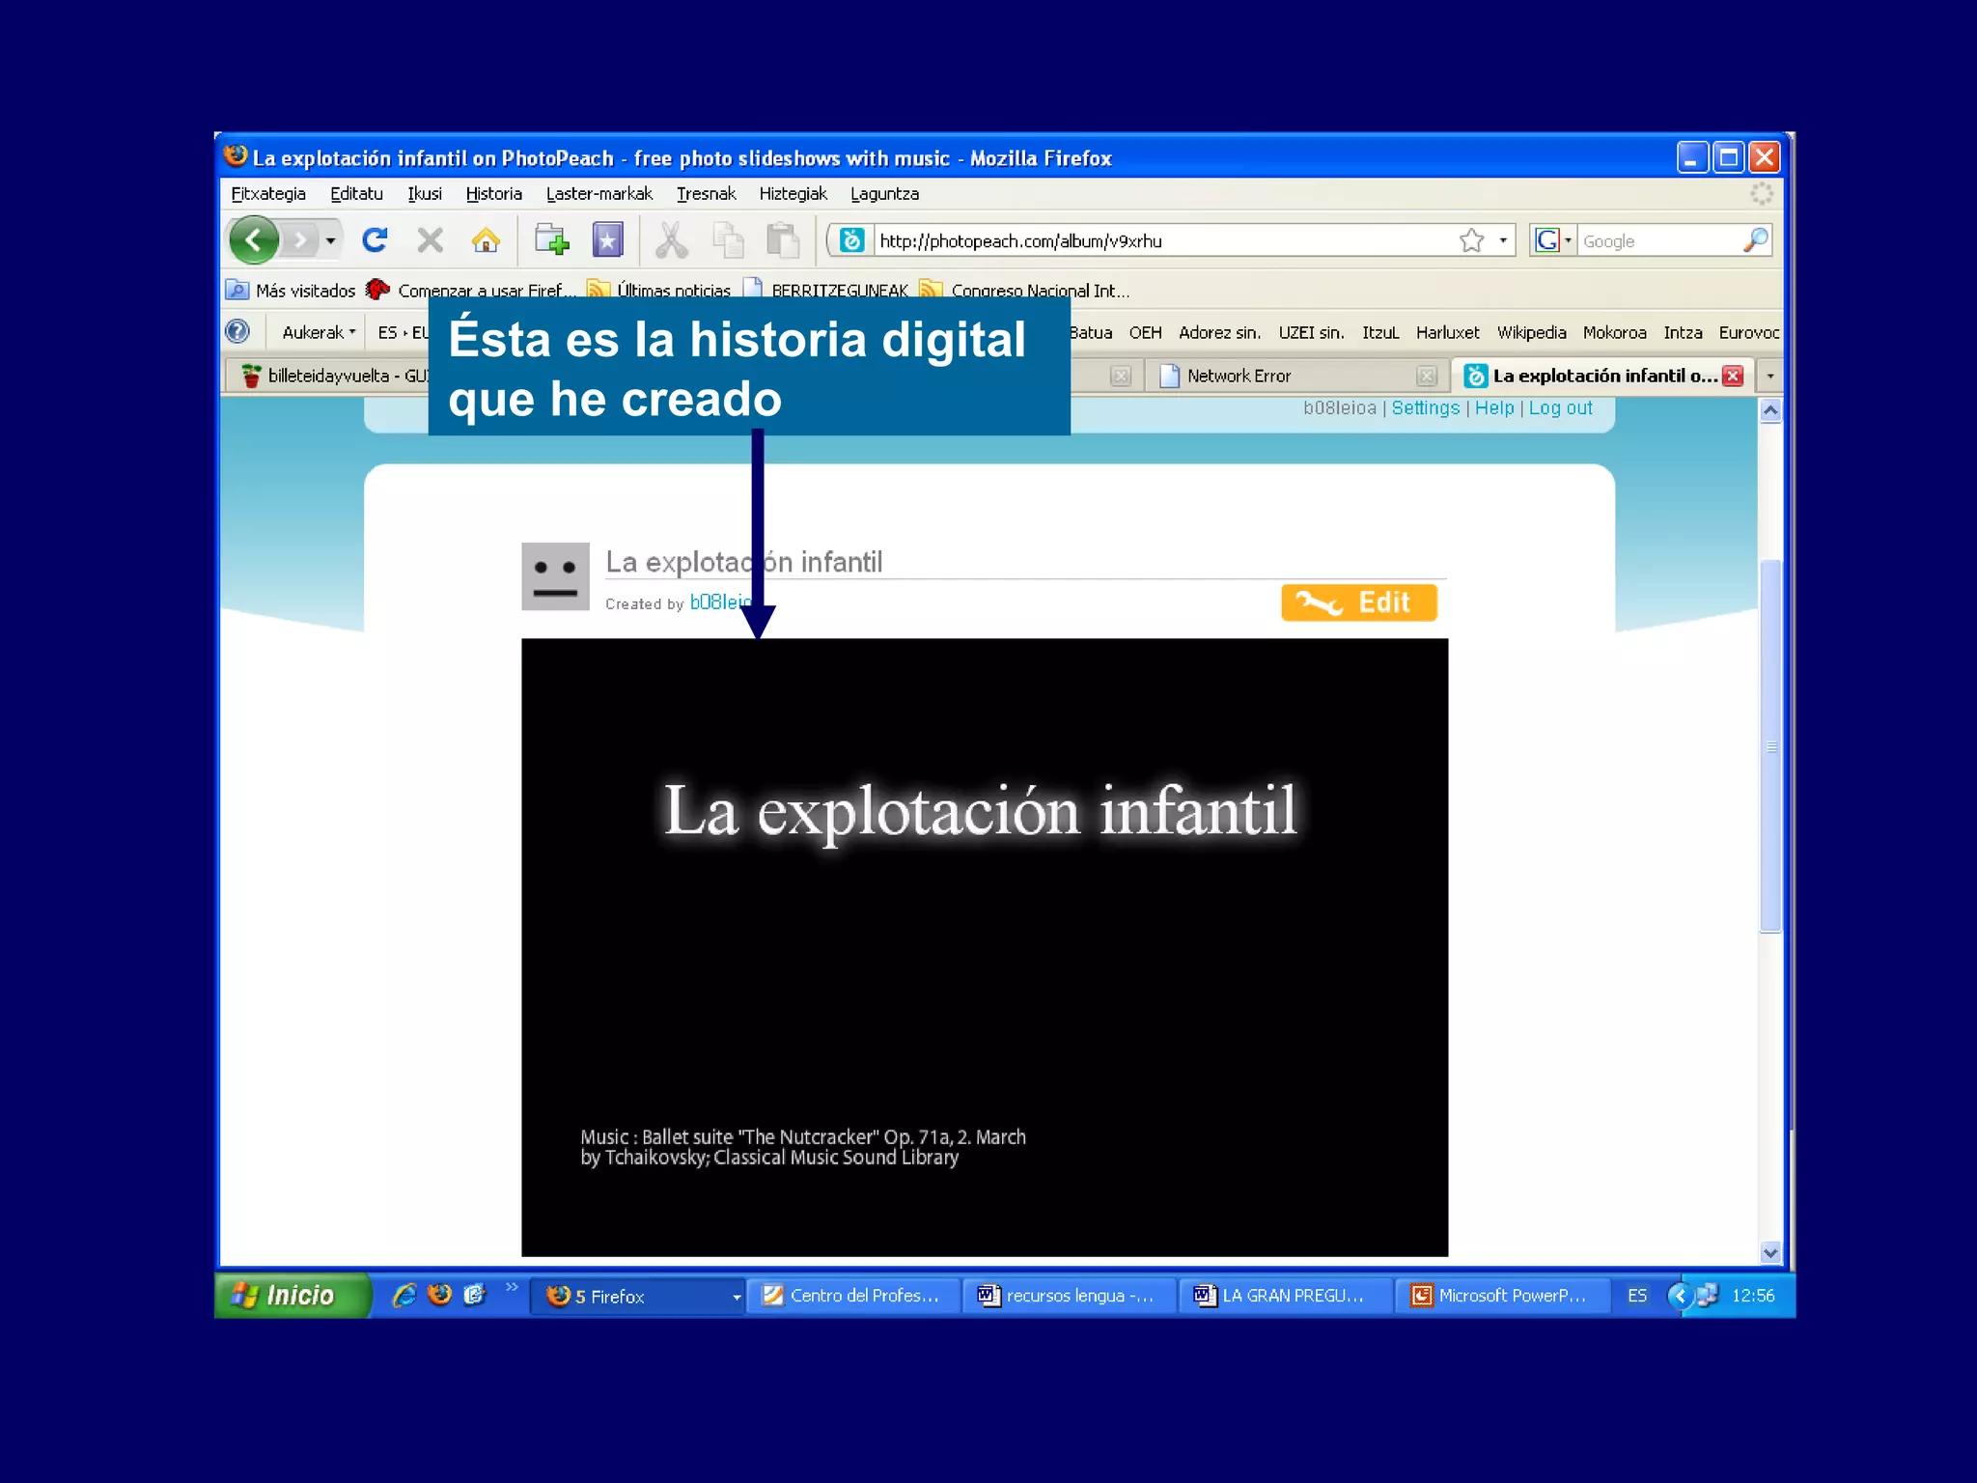Click the Adorez sin. toolbar link
Viewport: 1977px width, 1483px height.
coord(1219,332)
